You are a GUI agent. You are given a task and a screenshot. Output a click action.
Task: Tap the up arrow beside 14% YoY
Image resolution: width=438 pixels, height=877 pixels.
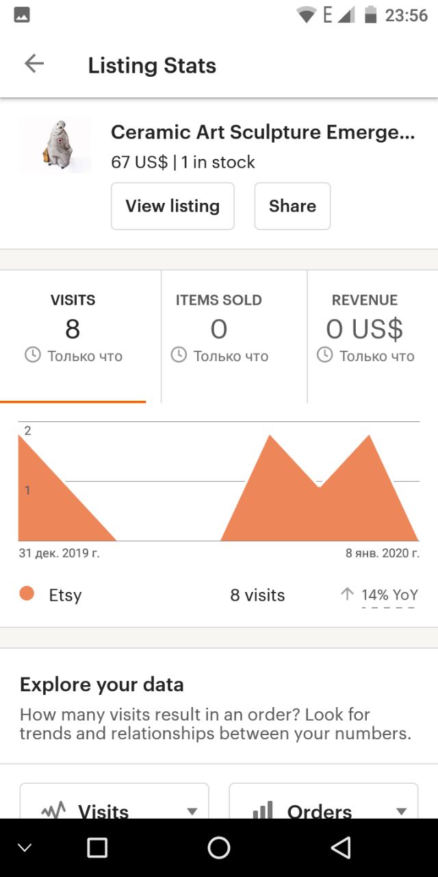[348, 594]
